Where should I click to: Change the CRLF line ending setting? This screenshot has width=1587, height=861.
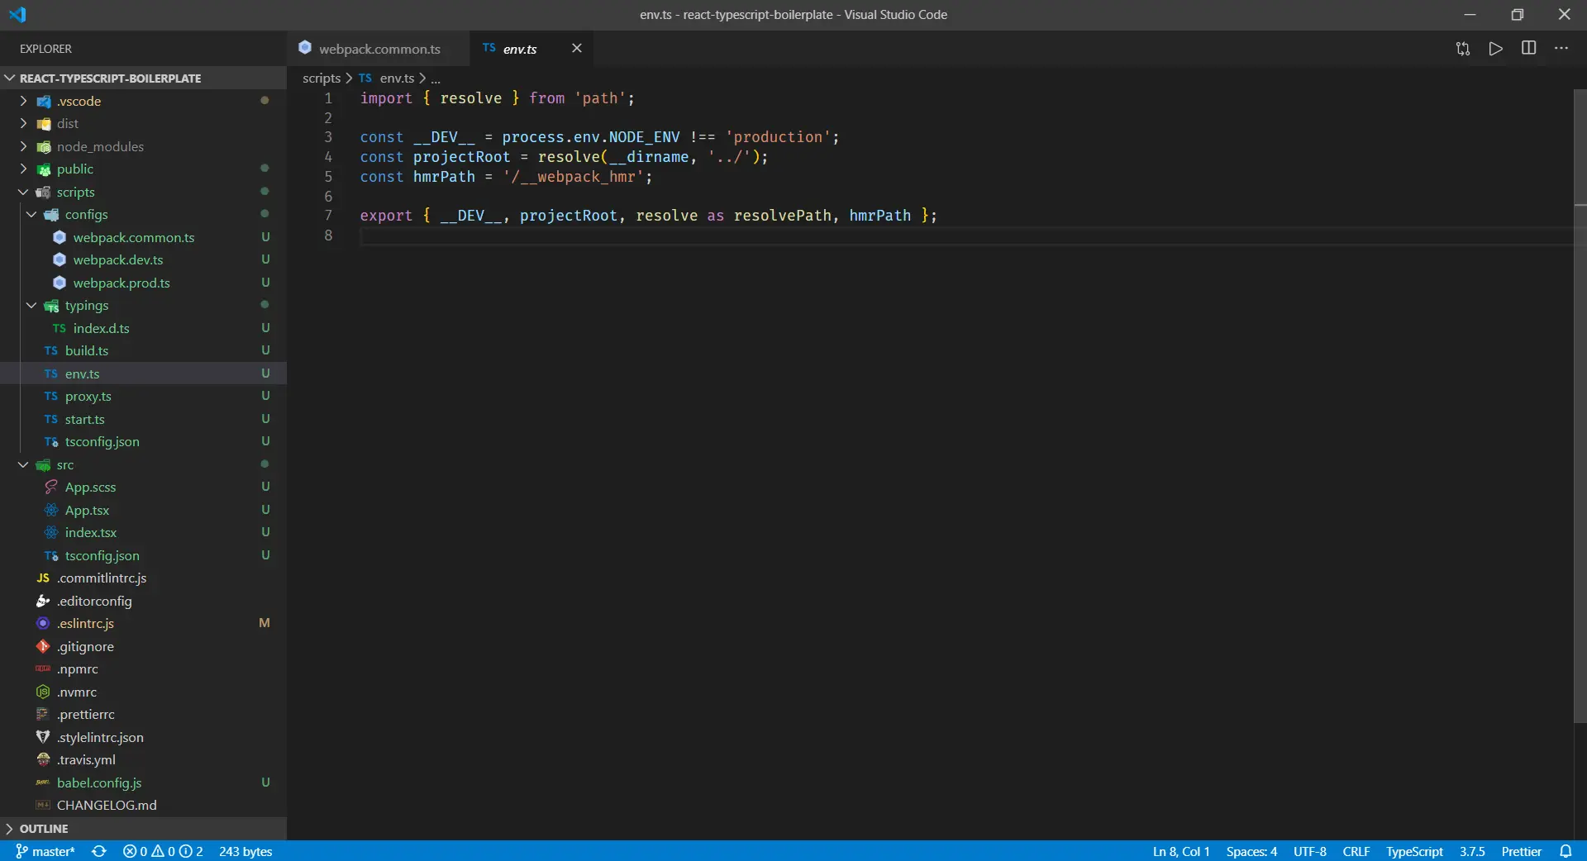point(1356,851)
